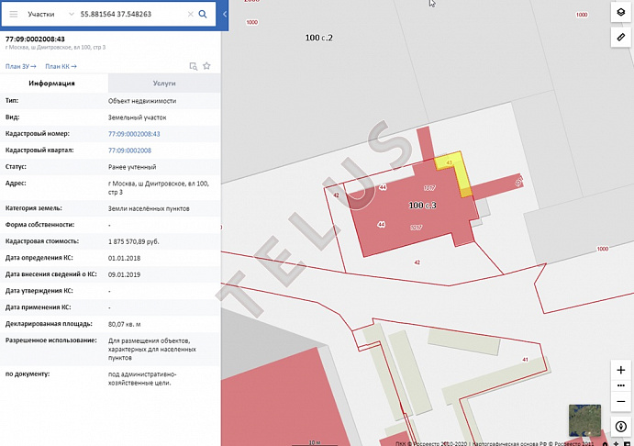Switch to Услуги tab

click(164, 84)
